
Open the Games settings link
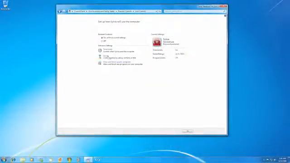pos(106,56)
